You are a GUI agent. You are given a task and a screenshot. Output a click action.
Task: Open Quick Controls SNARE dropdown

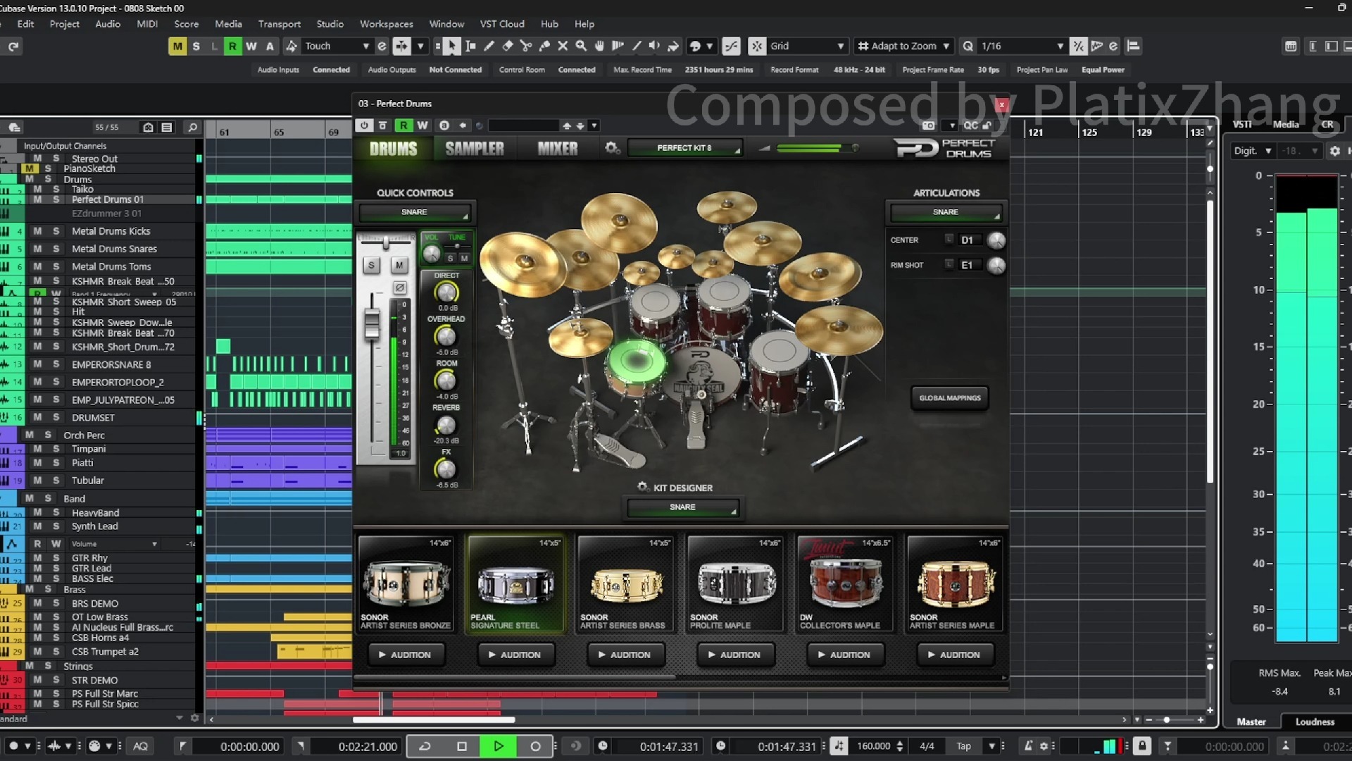pos(414,212)
